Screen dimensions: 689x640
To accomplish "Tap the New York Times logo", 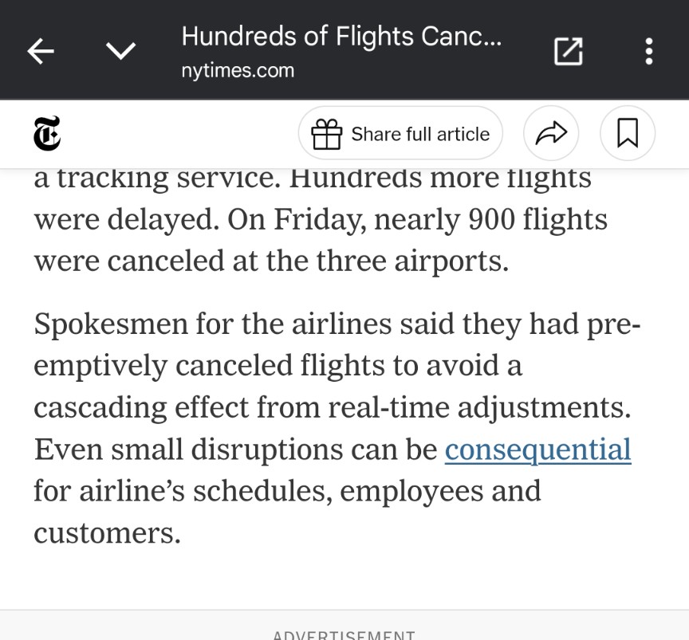I will tap(47, 134).
